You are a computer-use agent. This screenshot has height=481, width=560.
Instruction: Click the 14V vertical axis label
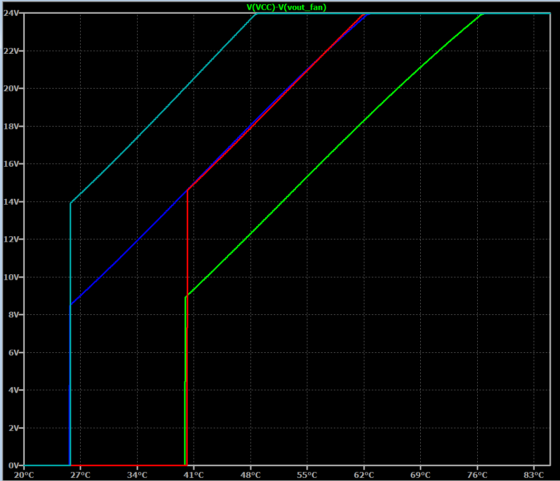[x=11, y=202]
